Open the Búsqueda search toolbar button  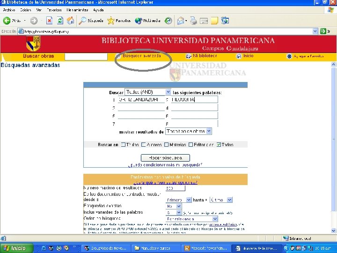pyautogui.click(x=91, y=21)
